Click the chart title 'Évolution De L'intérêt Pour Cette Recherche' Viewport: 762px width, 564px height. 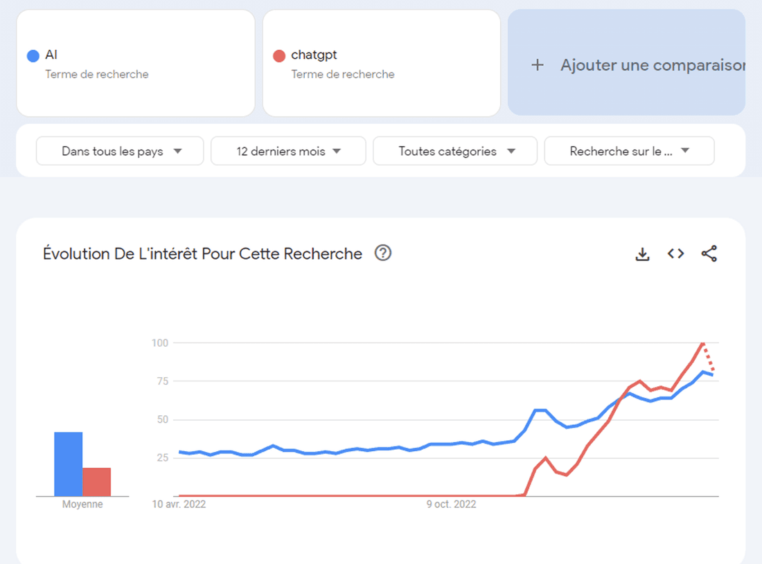coord(202,254)
